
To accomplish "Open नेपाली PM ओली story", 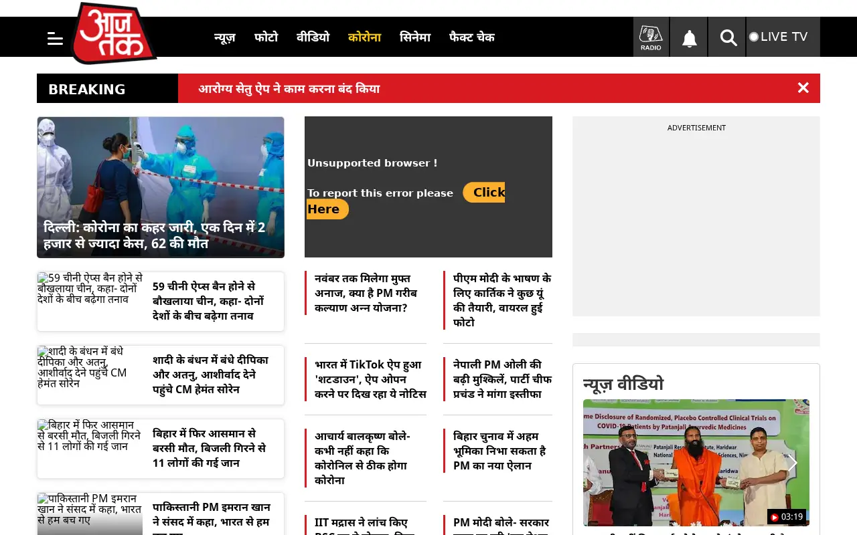I will tap(502, 379).
